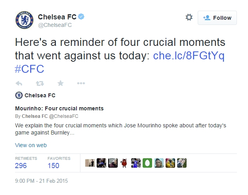Image resolution: width=248 pixels, height=195 pixels.
Task: Reply to the tweet with the arrow icon
Action: (19, 83)
